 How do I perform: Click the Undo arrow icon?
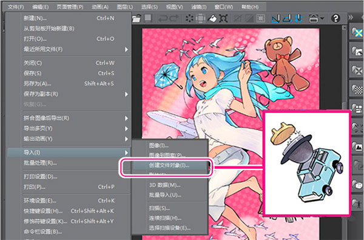click(163, 18)
